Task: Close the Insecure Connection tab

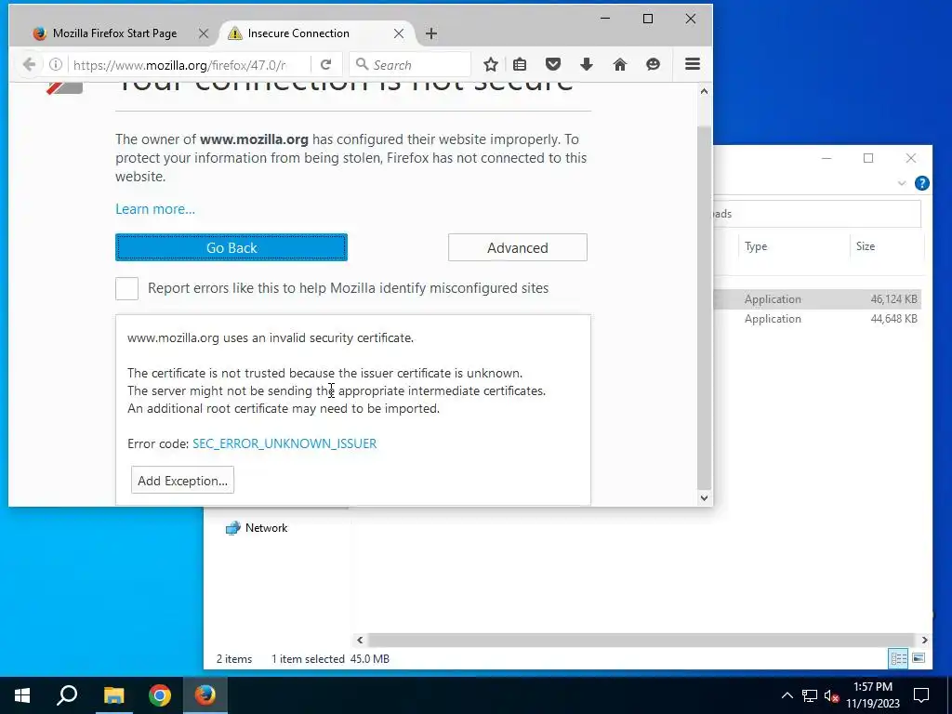Action: click(x=398, y=33)
